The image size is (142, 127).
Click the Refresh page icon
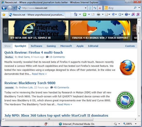coord(95,8)
